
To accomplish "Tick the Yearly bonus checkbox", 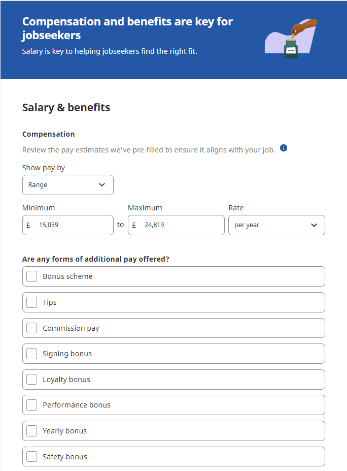I will click(x=32, y=431).
